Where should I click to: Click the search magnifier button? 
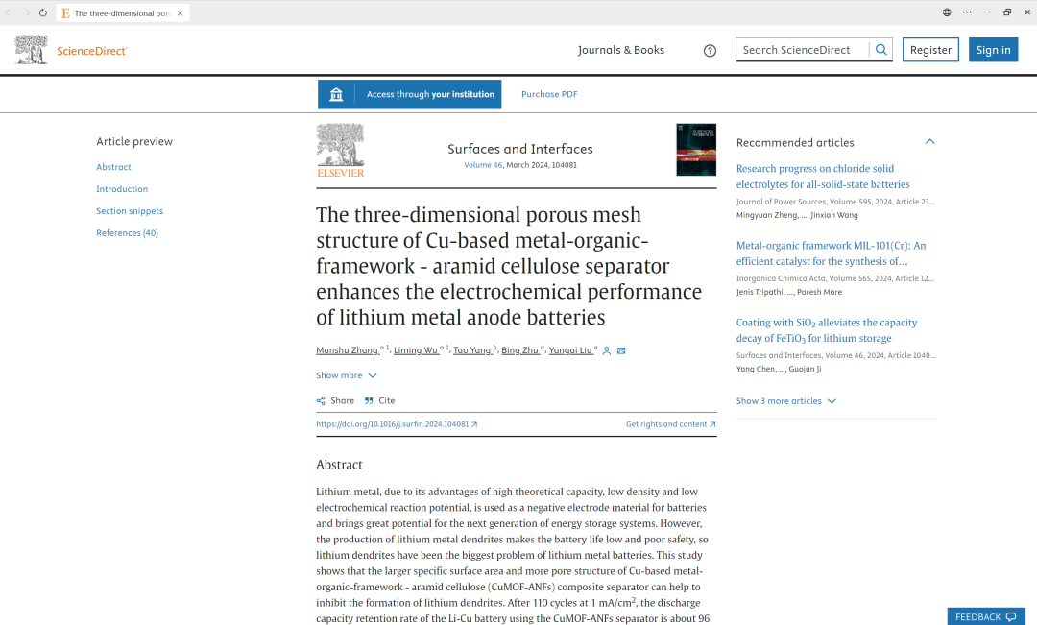880,50
